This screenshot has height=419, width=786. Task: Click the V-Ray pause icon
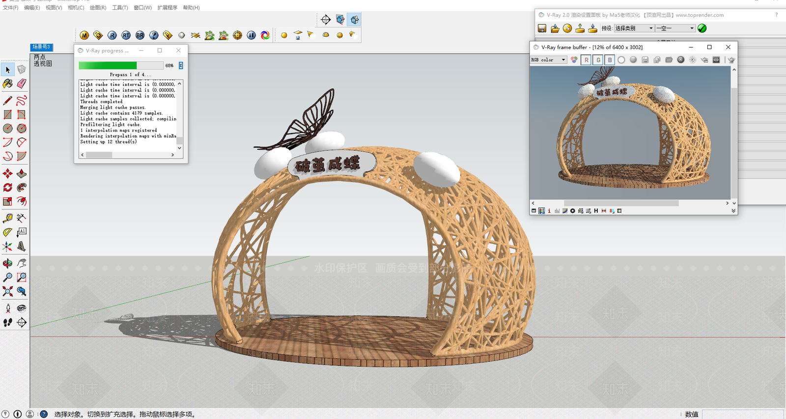pyautogui.click(x=252, y=35)
